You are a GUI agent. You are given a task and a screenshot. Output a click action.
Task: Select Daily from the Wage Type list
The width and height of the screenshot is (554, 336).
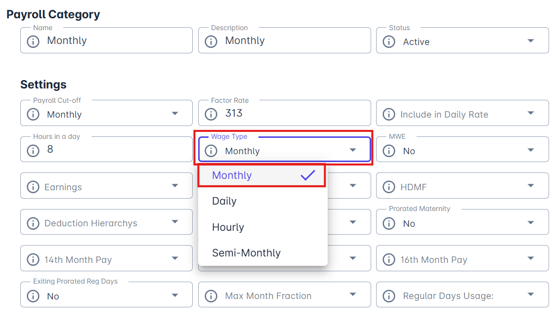[224, 201]
